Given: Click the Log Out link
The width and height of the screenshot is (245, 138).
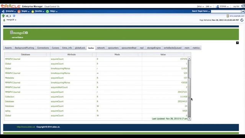Looking at the screenshot, I should 236,7.
